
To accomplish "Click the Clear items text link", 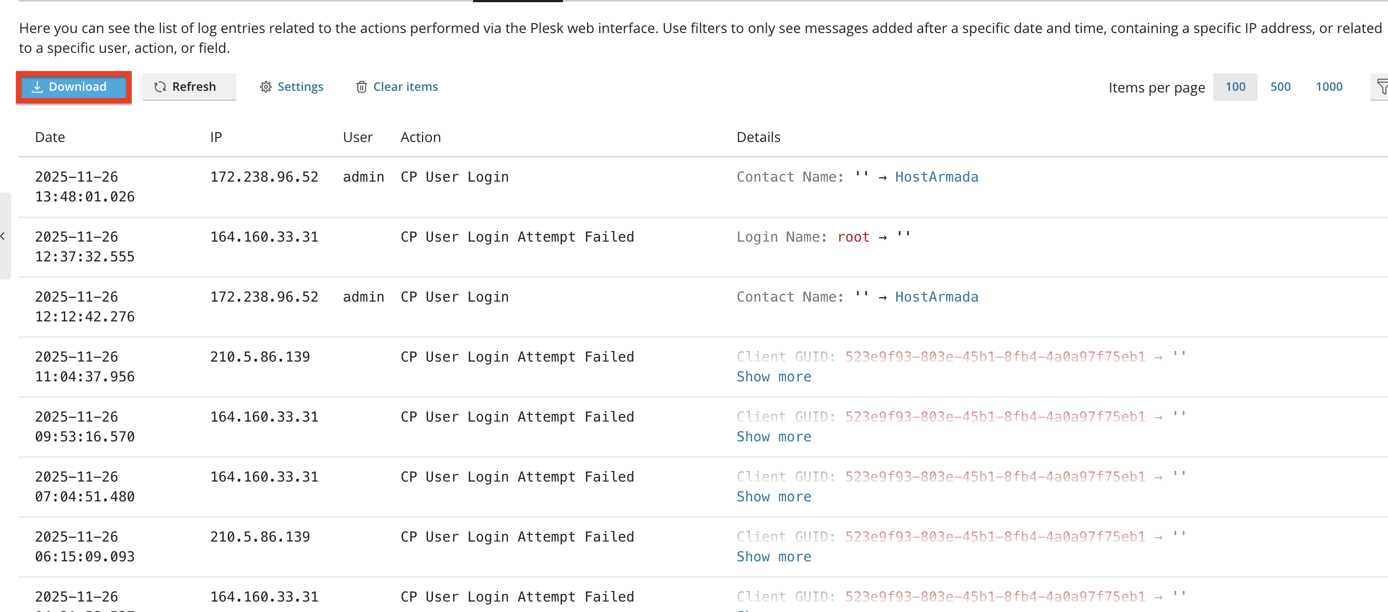I will (405, 87).
